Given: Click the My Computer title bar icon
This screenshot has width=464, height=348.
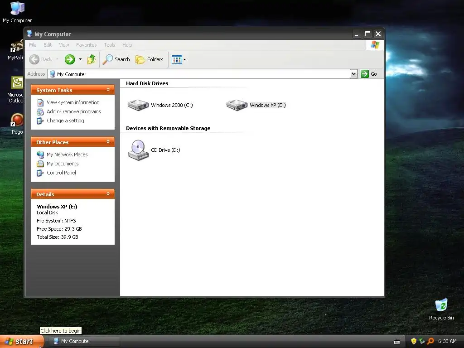Looking at the screenshot, I should point(29,34).
